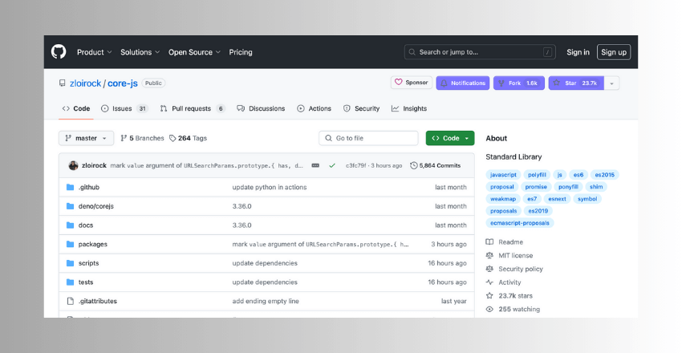Click the javascript topic tag

click(x=503, y=175)
